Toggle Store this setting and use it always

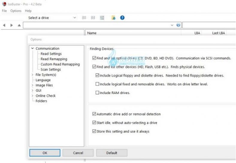(94, 131)
